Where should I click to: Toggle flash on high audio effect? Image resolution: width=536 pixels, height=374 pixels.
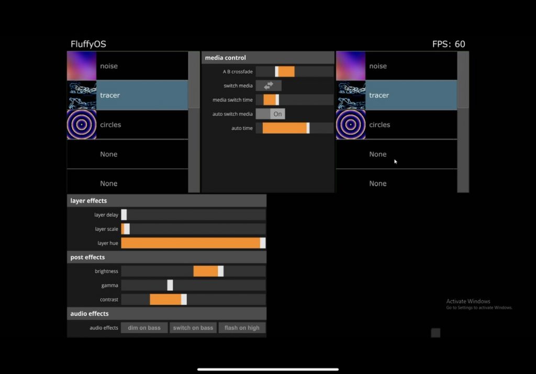tap(242, 328)
